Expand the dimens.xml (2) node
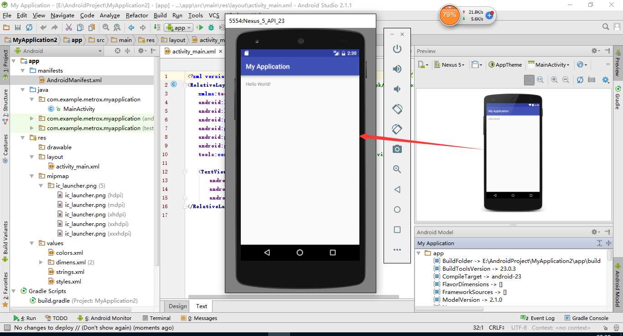Image resolution: width=623 pixels, height=336 pixels. click(41, 262)
